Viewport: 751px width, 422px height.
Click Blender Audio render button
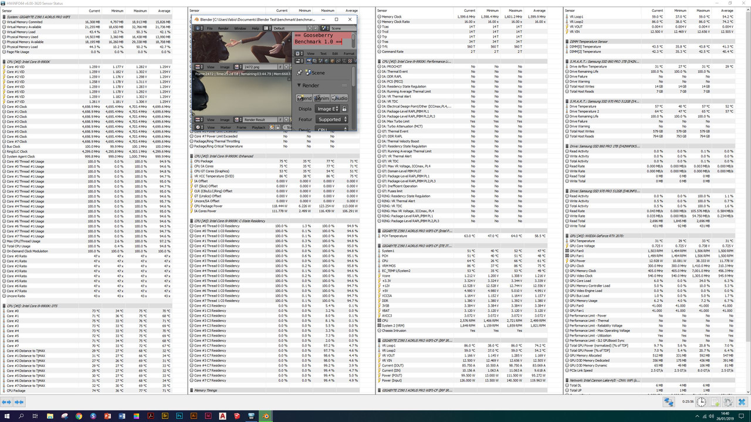pos(339,98)
